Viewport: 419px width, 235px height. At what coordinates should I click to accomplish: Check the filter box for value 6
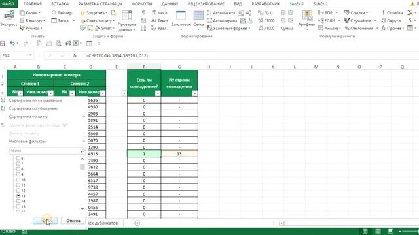(18, 158)
